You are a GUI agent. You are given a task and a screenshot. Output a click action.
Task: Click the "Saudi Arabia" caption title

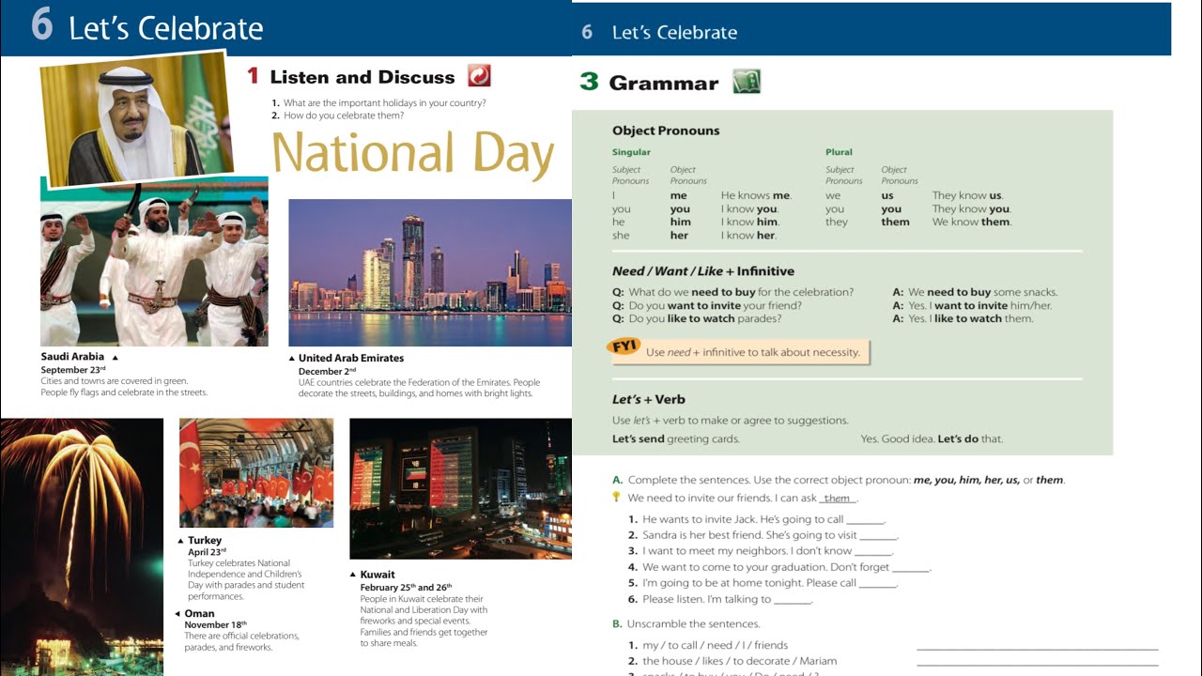[72, 357]
